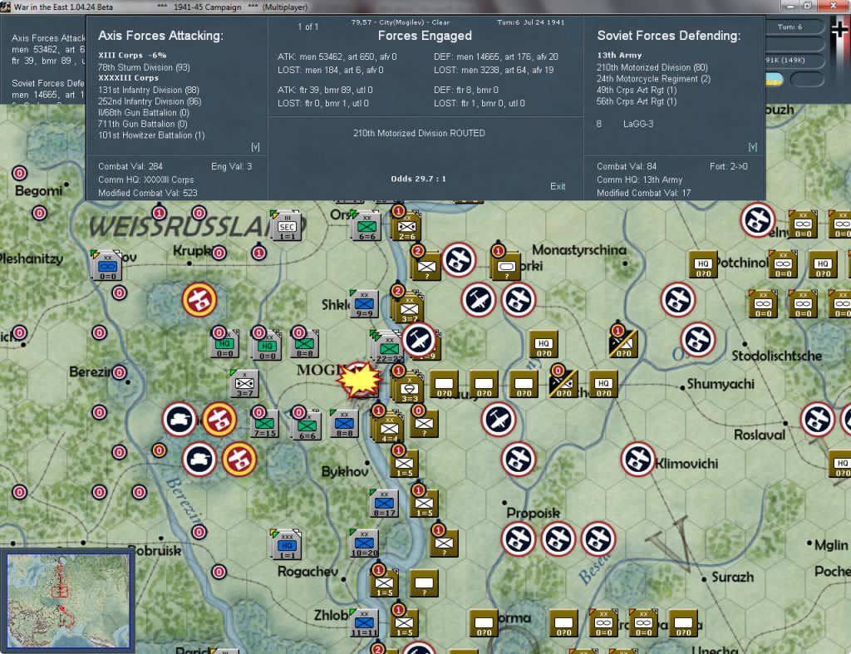Select the blue 8=17 division near Bykhov
Viewport: 851px width, 654px height.
click(384, 503)
